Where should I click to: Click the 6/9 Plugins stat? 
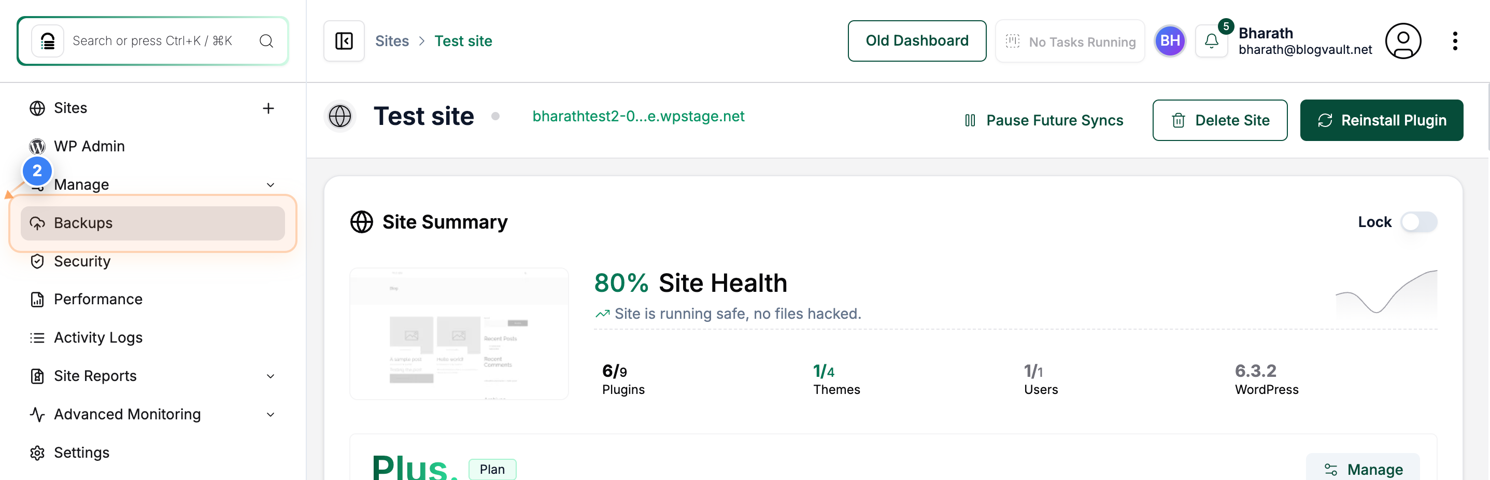tap(623, 379)
